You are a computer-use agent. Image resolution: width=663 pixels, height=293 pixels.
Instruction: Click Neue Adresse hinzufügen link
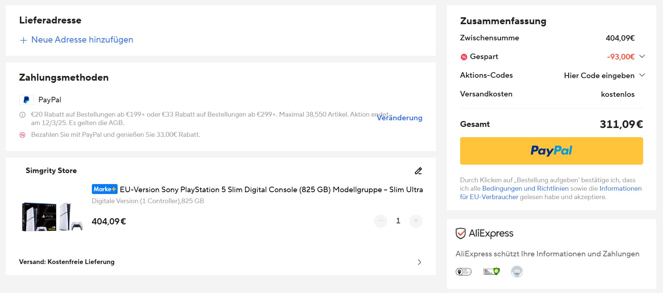[82, 40]
